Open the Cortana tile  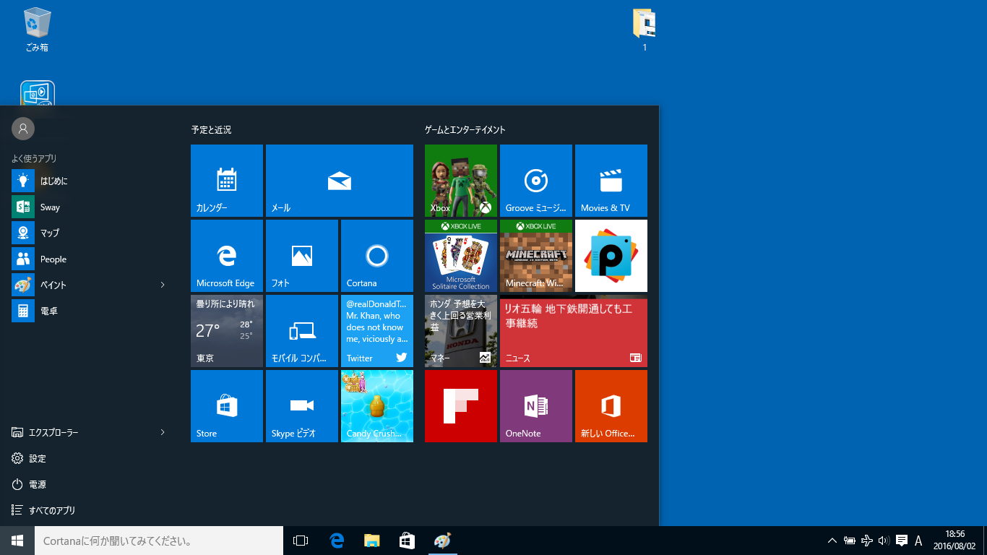(377, 256)
